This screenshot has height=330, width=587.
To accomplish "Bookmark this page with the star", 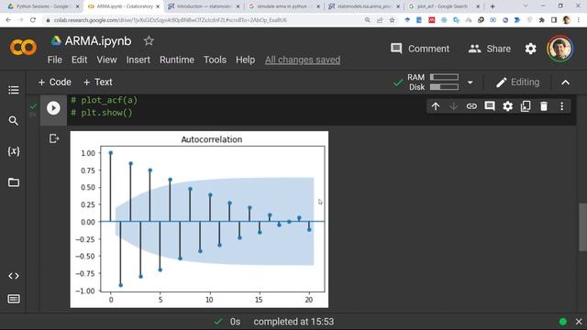I will [x=392, y=20].
